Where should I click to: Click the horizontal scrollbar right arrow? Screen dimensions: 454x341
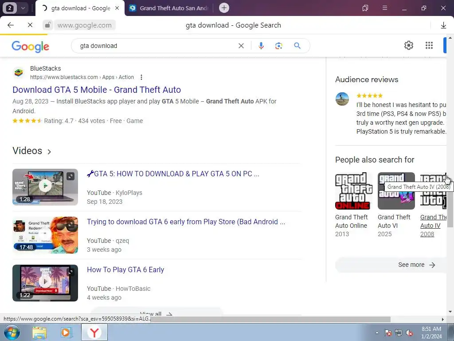(x=443, y=319)
